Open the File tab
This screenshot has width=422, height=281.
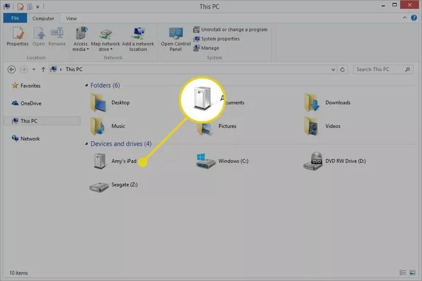14,18
